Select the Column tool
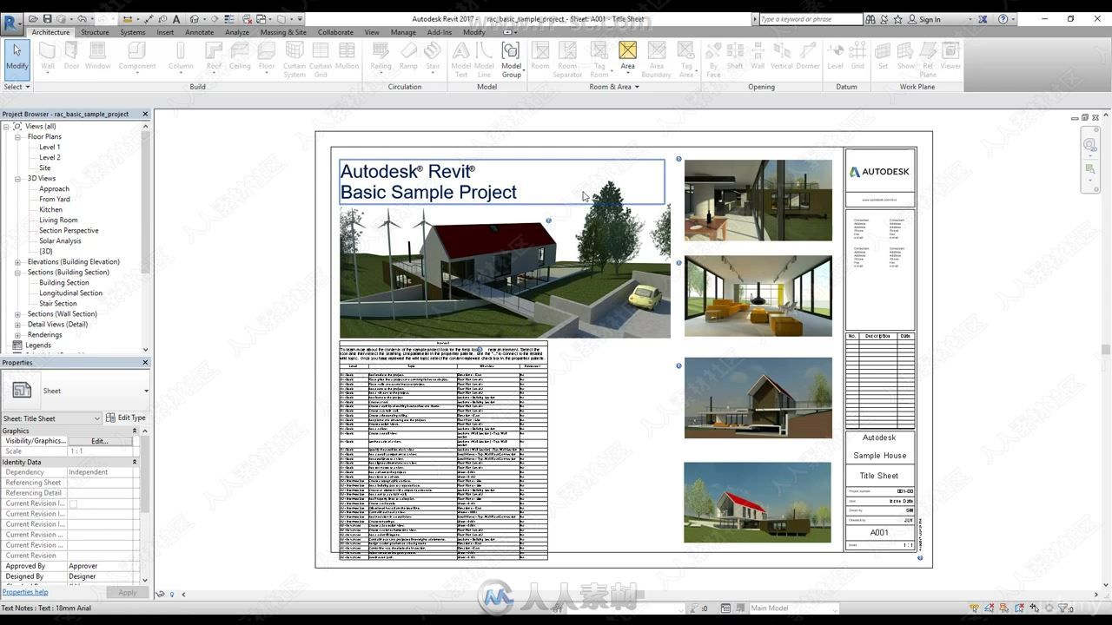 181,56
